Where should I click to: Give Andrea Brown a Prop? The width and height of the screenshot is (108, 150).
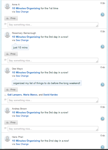[x=11, y=122]
